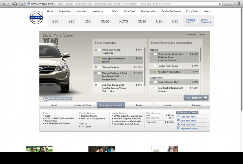Open the downloads icon in the browser toolbar
Viewport: 243px width, 164px height.
pos(239,4)
